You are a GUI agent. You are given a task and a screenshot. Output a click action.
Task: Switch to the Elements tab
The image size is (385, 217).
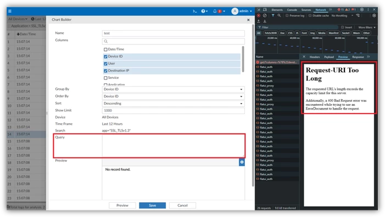click(x=277, y=10)
